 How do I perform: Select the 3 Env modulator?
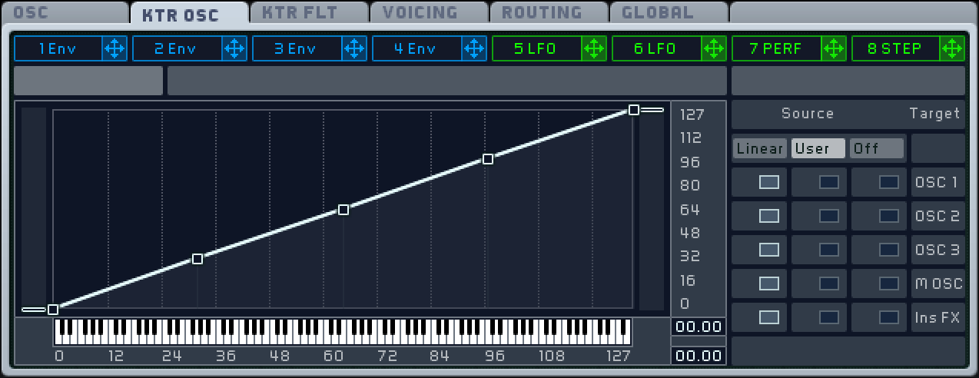coord(297,49)
